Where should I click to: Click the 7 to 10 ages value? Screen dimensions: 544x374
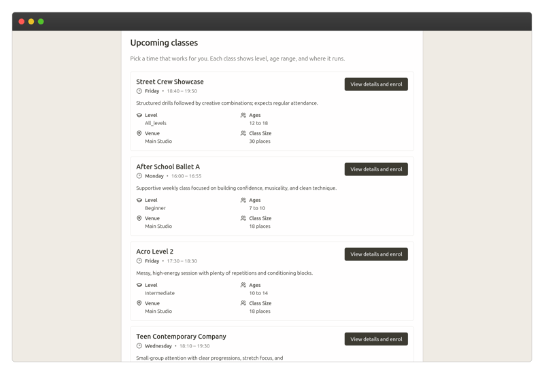(x=257, y=208)
